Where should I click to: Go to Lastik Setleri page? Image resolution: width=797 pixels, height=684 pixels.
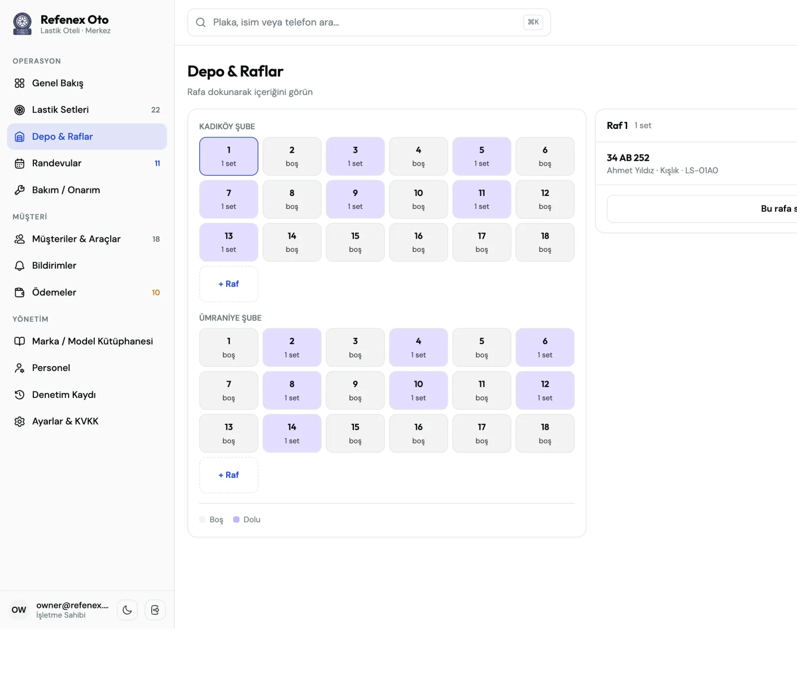(x=87, y=110)
